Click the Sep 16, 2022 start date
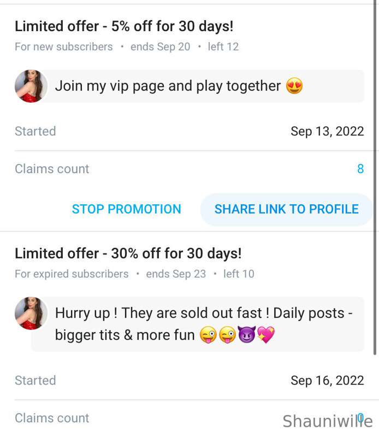Image resolution: width=379 pixels, height=437 pixels. click(x=327, y=381)
